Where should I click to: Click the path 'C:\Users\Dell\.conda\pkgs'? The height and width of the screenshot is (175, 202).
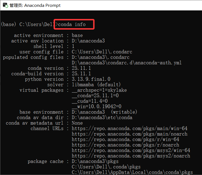click(106, 167)
